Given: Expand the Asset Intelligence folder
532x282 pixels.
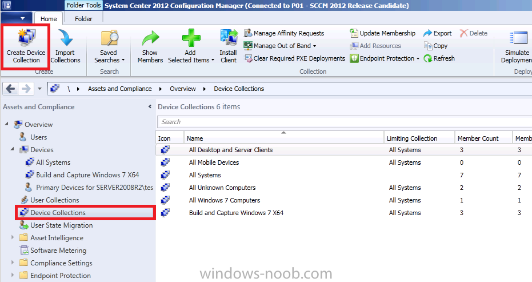Looking at the screenshot, I should (13, 237).
